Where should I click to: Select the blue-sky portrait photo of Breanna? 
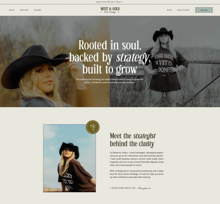70,158
